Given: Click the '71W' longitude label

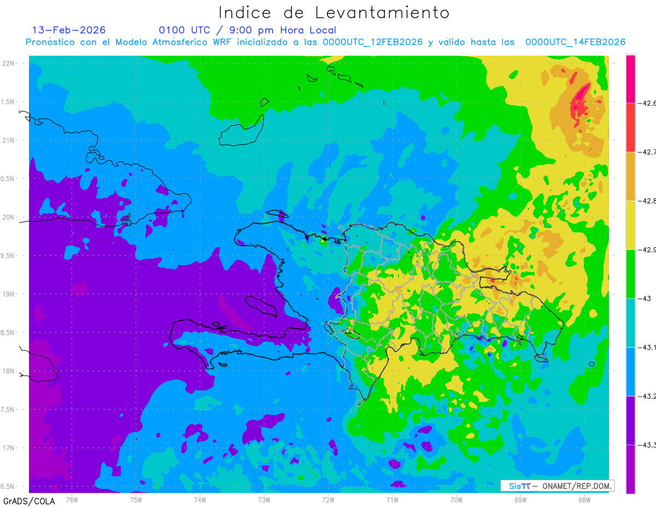Looking at the screenshot, I should tap(392, 499).
